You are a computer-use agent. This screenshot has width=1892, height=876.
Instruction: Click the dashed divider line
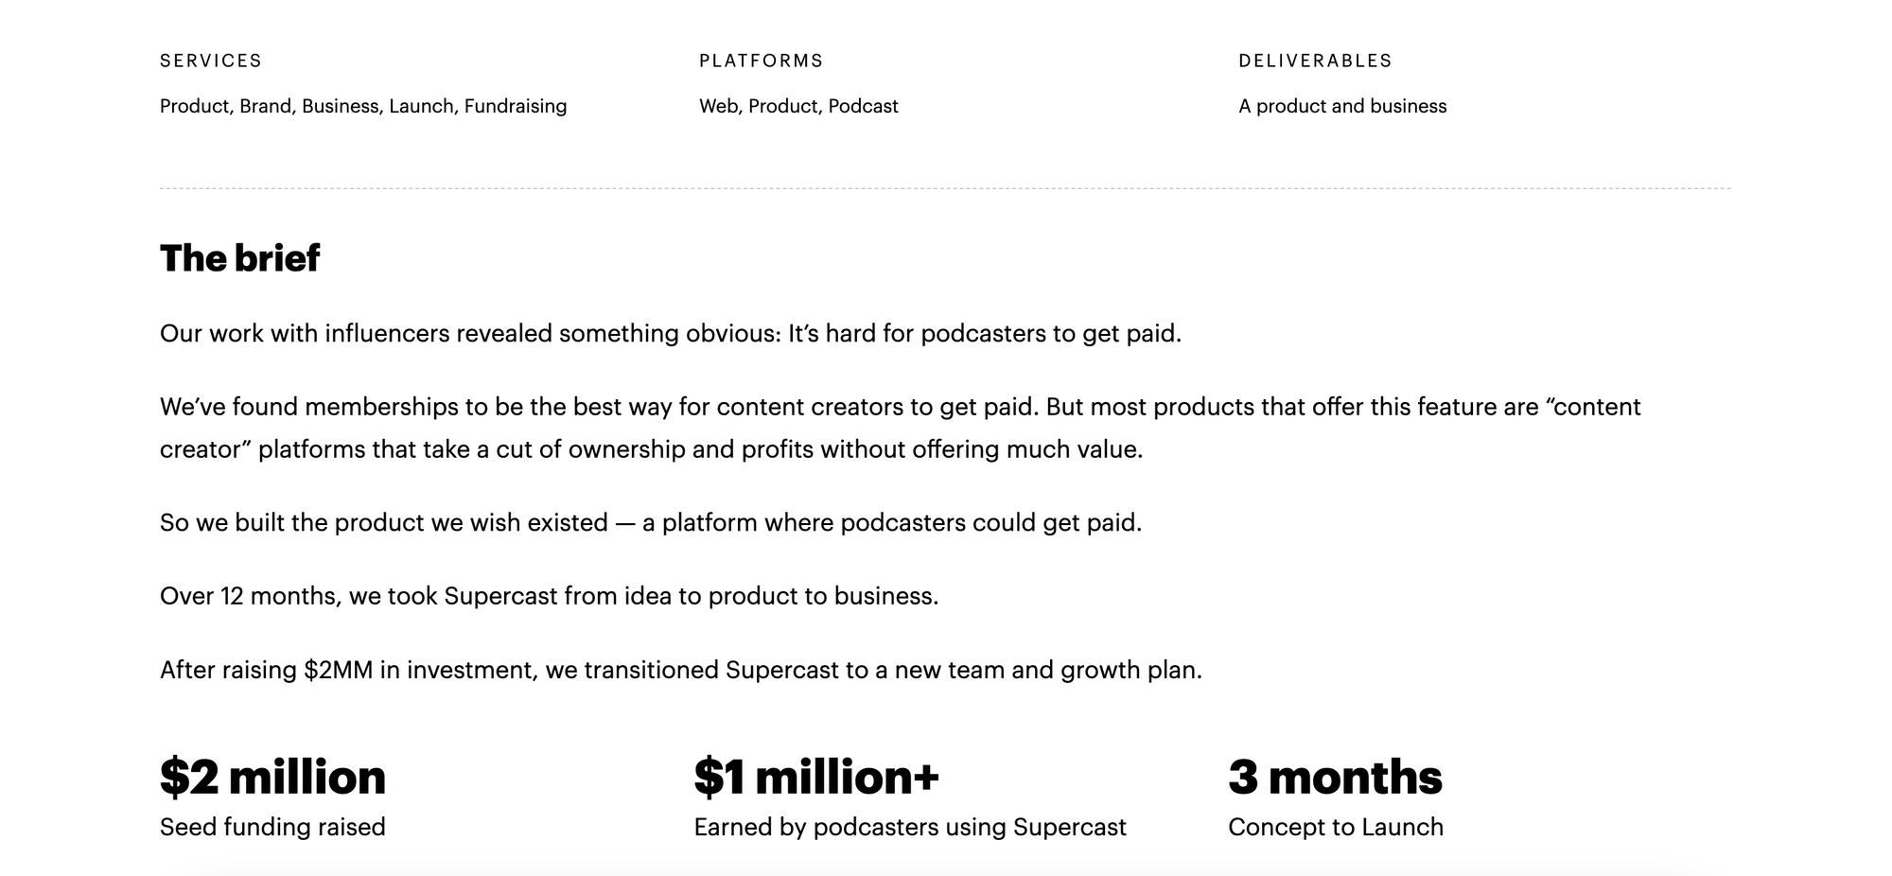[x=945, y=188]
